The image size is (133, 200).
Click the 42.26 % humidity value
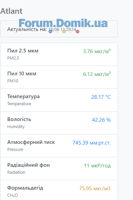101,120
